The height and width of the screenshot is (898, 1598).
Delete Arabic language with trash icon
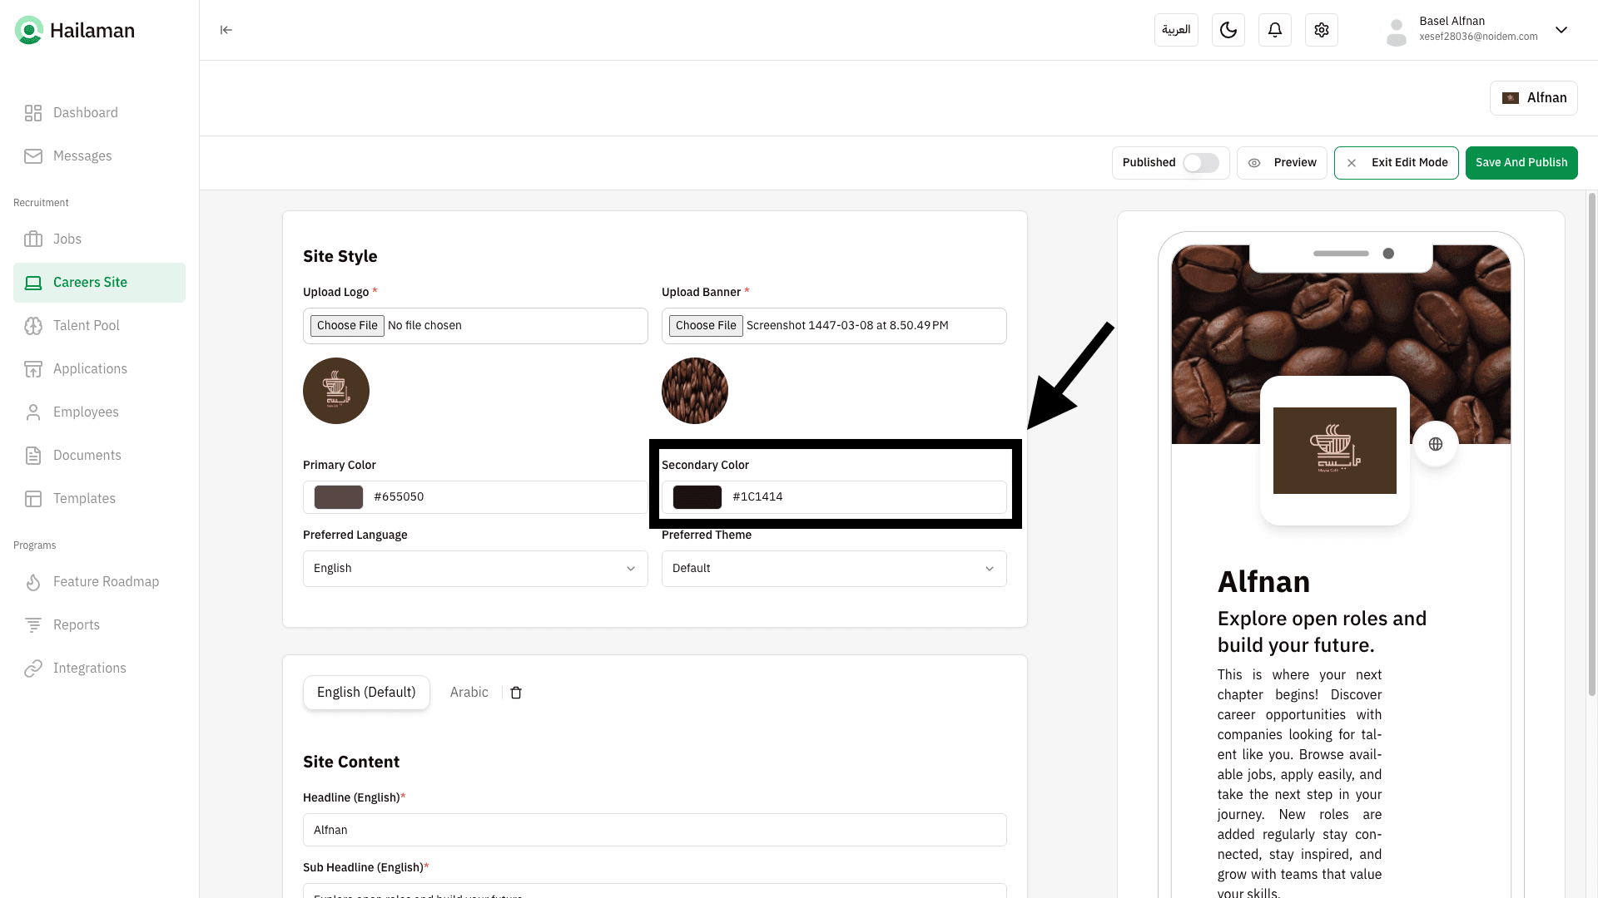click(516, 693)
